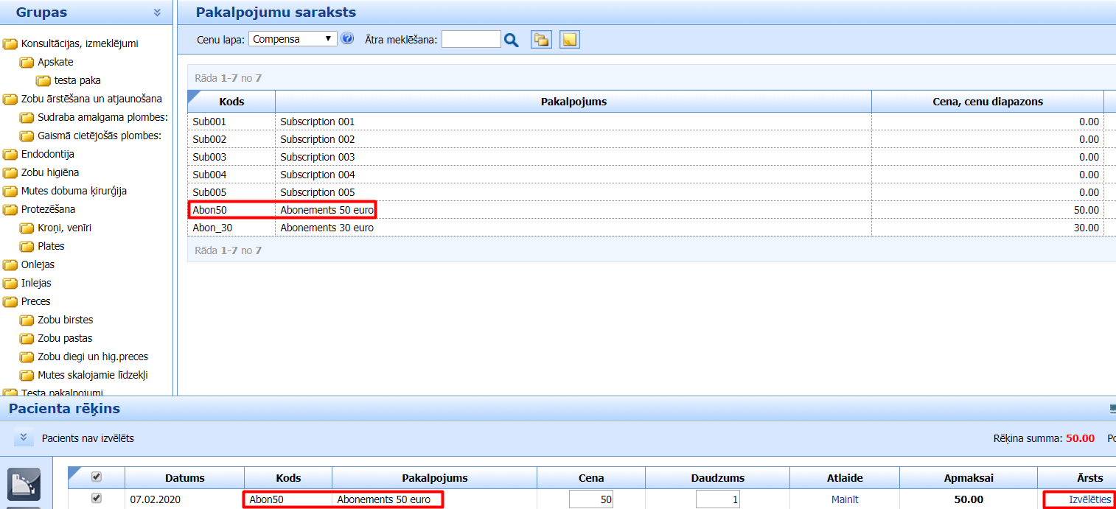Open the Endodontija folder icon
The height and width of the screenshot is (509, 1116).
pos(10,155)
